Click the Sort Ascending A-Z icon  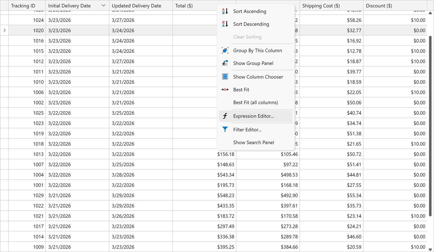pyautogui.click(x=225, y=11)
